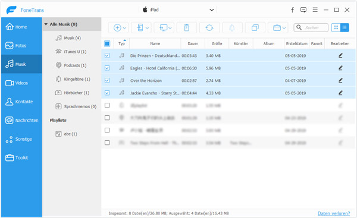Select the Over the Horizon track name
The height and width of the screenshot is (218, 357).
(x=146, y=80)
